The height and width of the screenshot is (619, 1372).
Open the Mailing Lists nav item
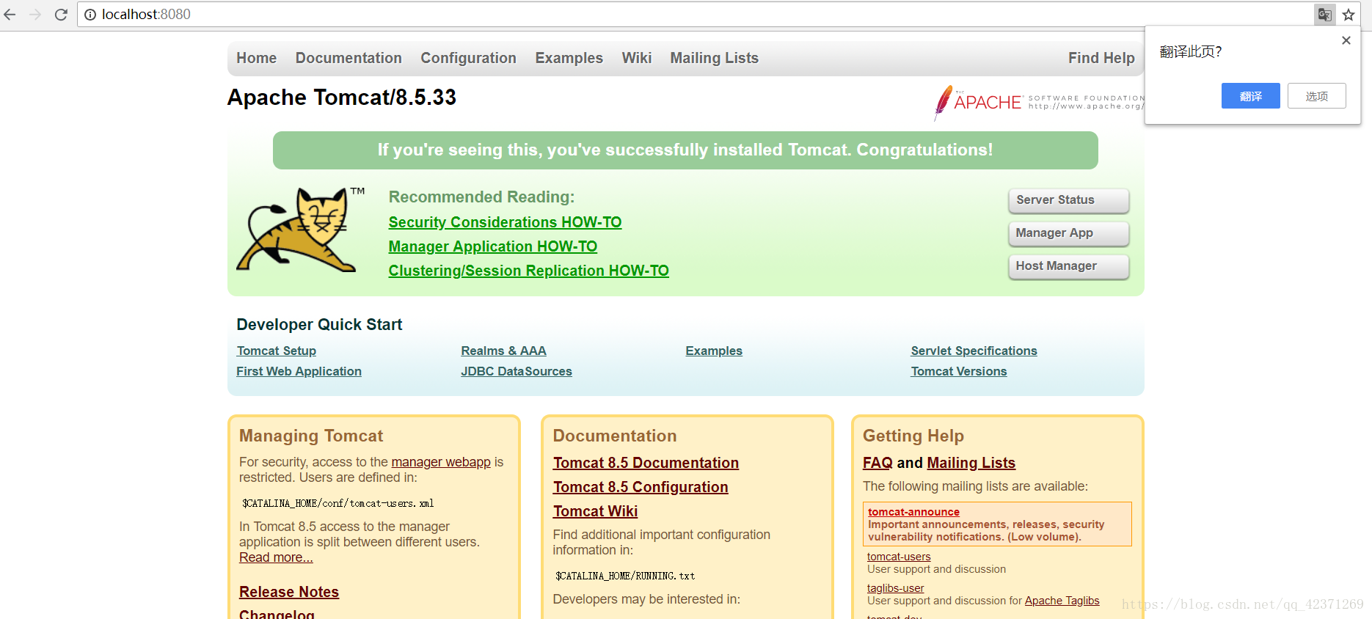click(x=714, y=58)
